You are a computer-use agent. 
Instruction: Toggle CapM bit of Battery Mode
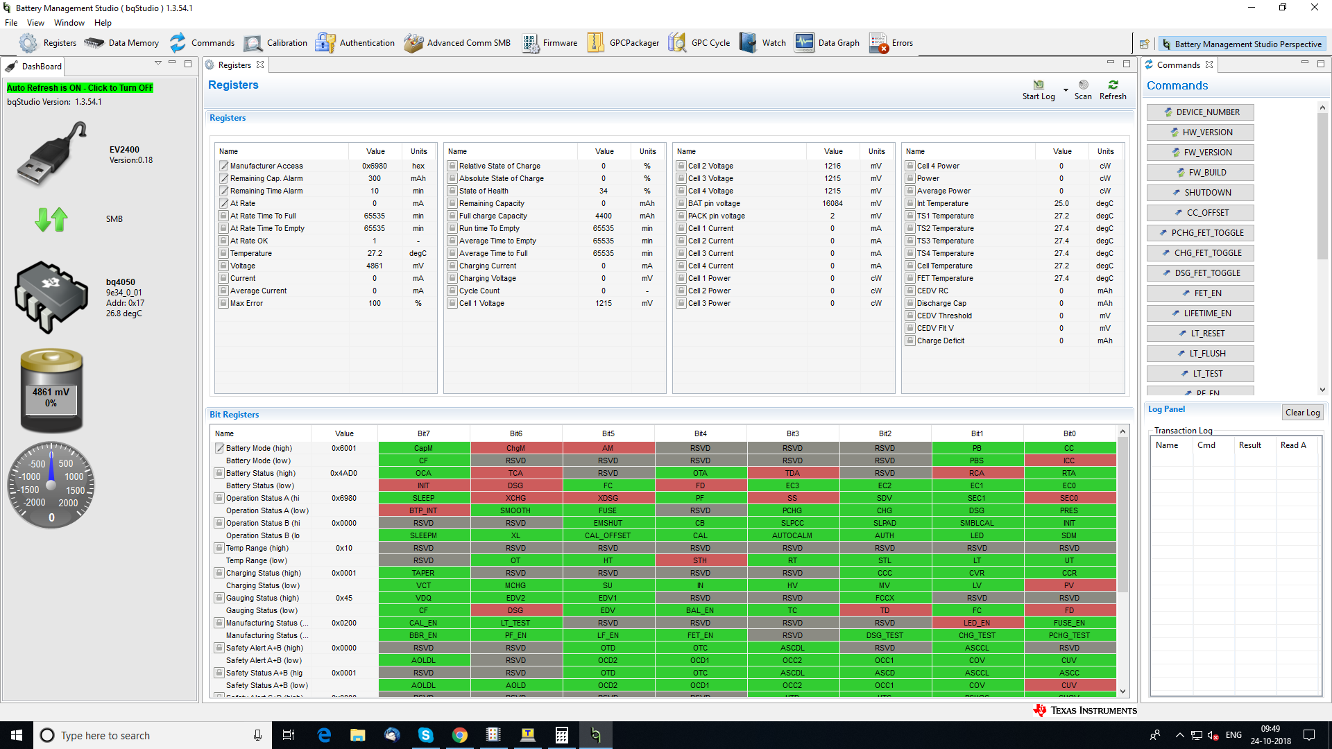pos(423,448)
